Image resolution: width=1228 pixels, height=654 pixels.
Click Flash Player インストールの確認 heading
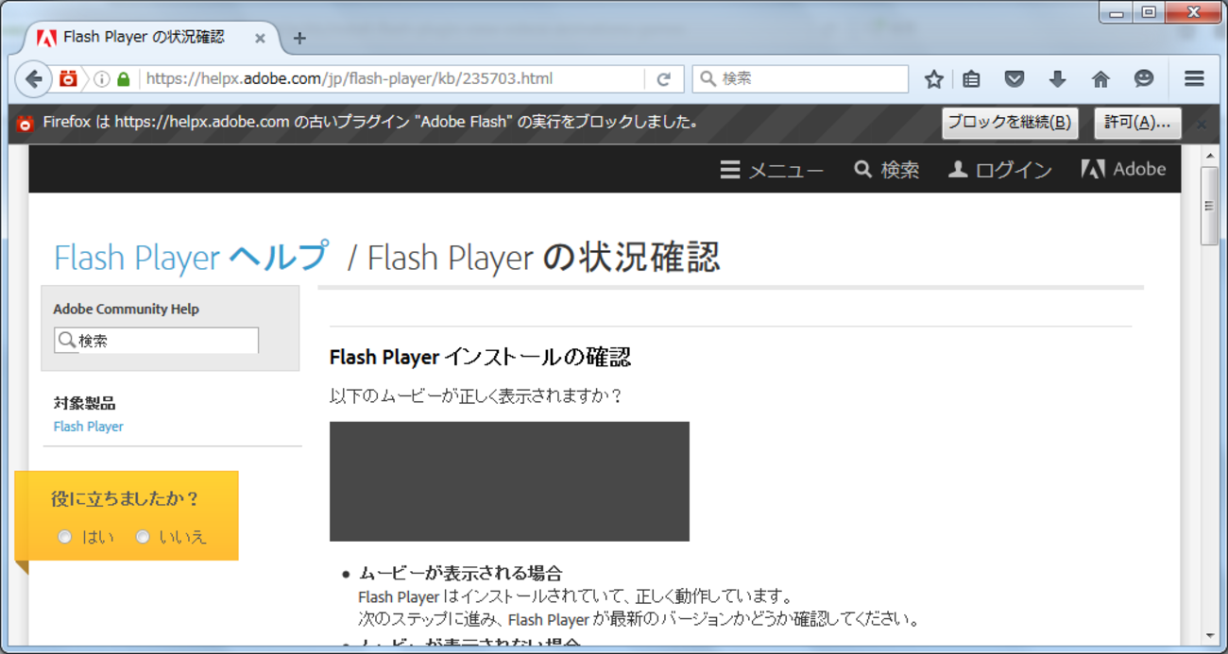480,358
